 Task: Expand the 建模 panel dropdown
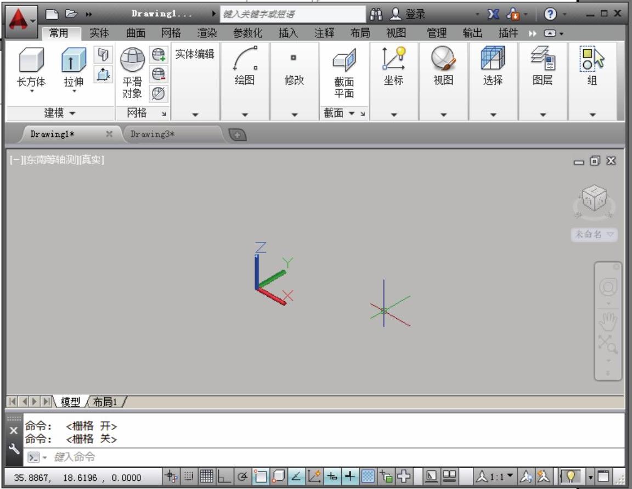point(60,113)
